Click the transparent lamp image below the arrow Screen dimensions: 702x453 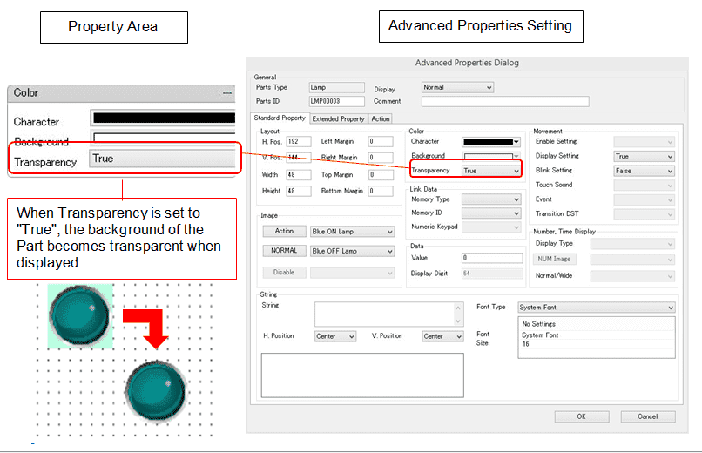(x=157, y=391)
